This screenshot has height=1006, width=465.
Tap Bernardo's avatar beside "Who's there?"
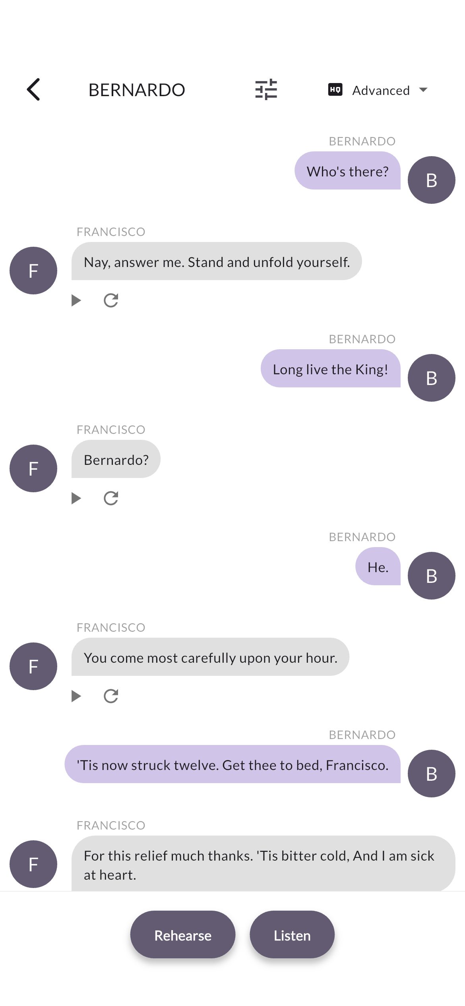point(431,180)
